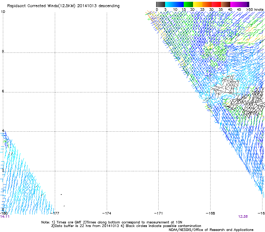Image resolution: width=265 pixels, height=232 pixels.
Task: Click the latitude label '10'
Action: click(x=3, y=12)
